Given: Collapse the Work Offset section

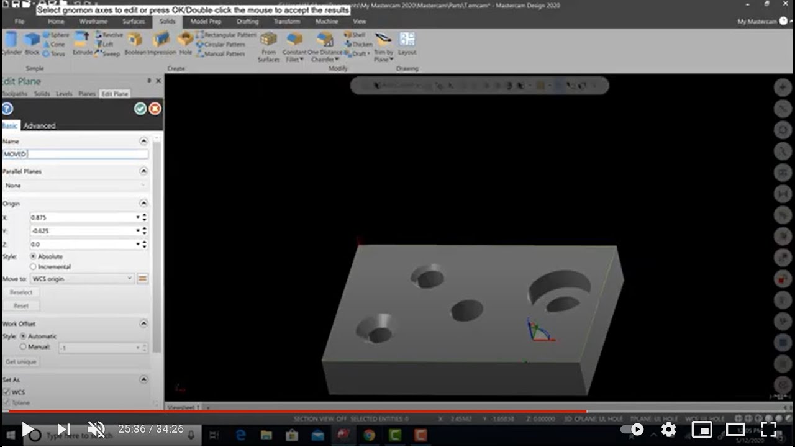Looking at the screenshot, I should pyautogui.click(x=143, y=323).
